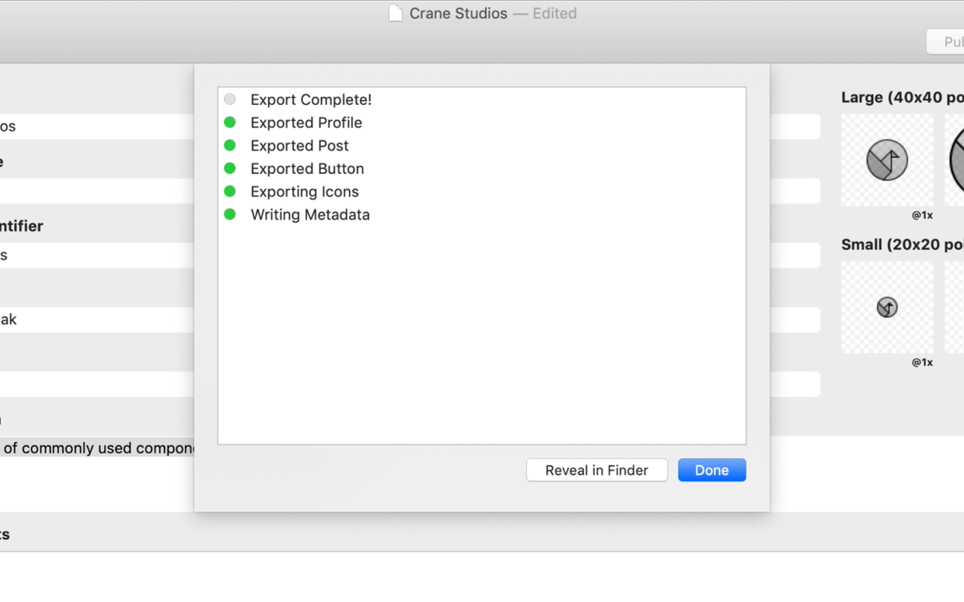The height and width of the screenshot is (602, 964).
Task: Click the green dot next to Writing Metadata
Action: click(x=230, y=214)
